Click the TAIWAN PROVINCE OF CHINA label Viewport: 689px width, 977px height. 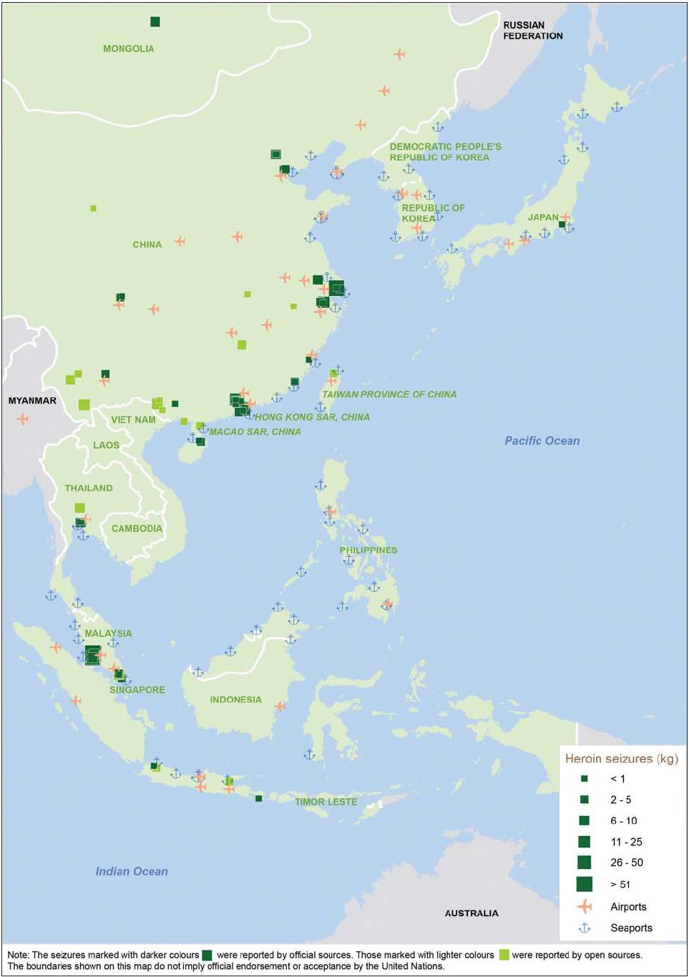pos(389,394)
